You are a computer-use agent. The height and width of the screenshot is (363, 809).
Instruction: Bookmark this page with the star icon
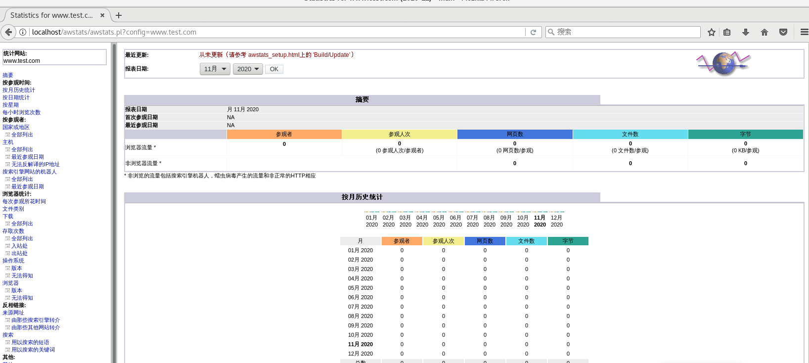712,32
